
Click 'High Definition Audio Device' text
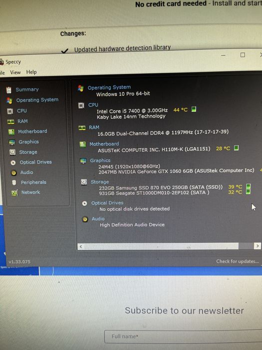132,225
